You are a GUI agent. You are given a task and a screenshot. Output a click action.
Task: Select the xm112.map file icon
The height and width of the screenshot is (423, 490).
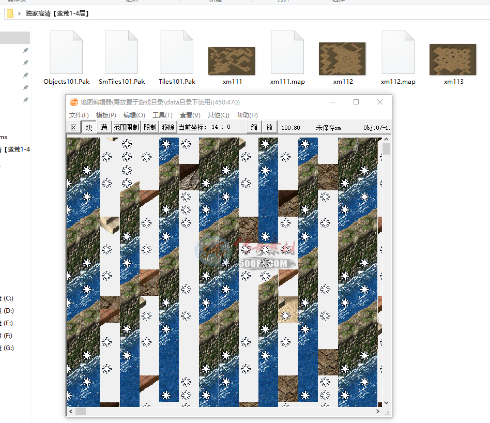tap(398, 52)
